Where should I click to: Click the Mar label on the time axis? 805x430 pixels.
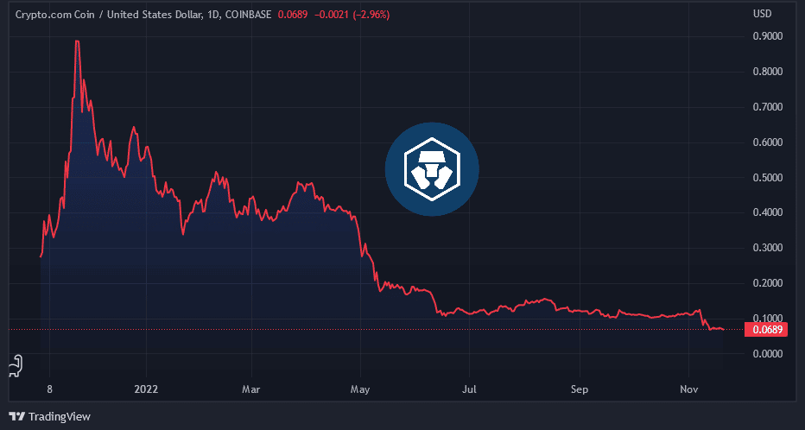click(251, 389)
